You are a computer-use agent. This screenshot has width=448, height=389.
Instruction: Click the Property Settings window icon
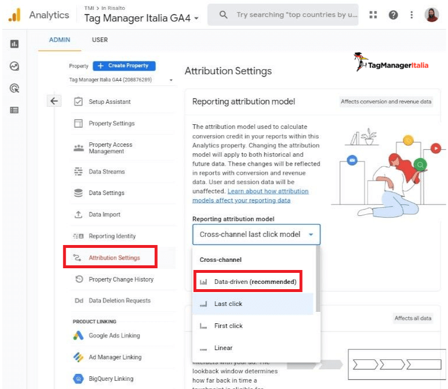click(x=78, y=123)
